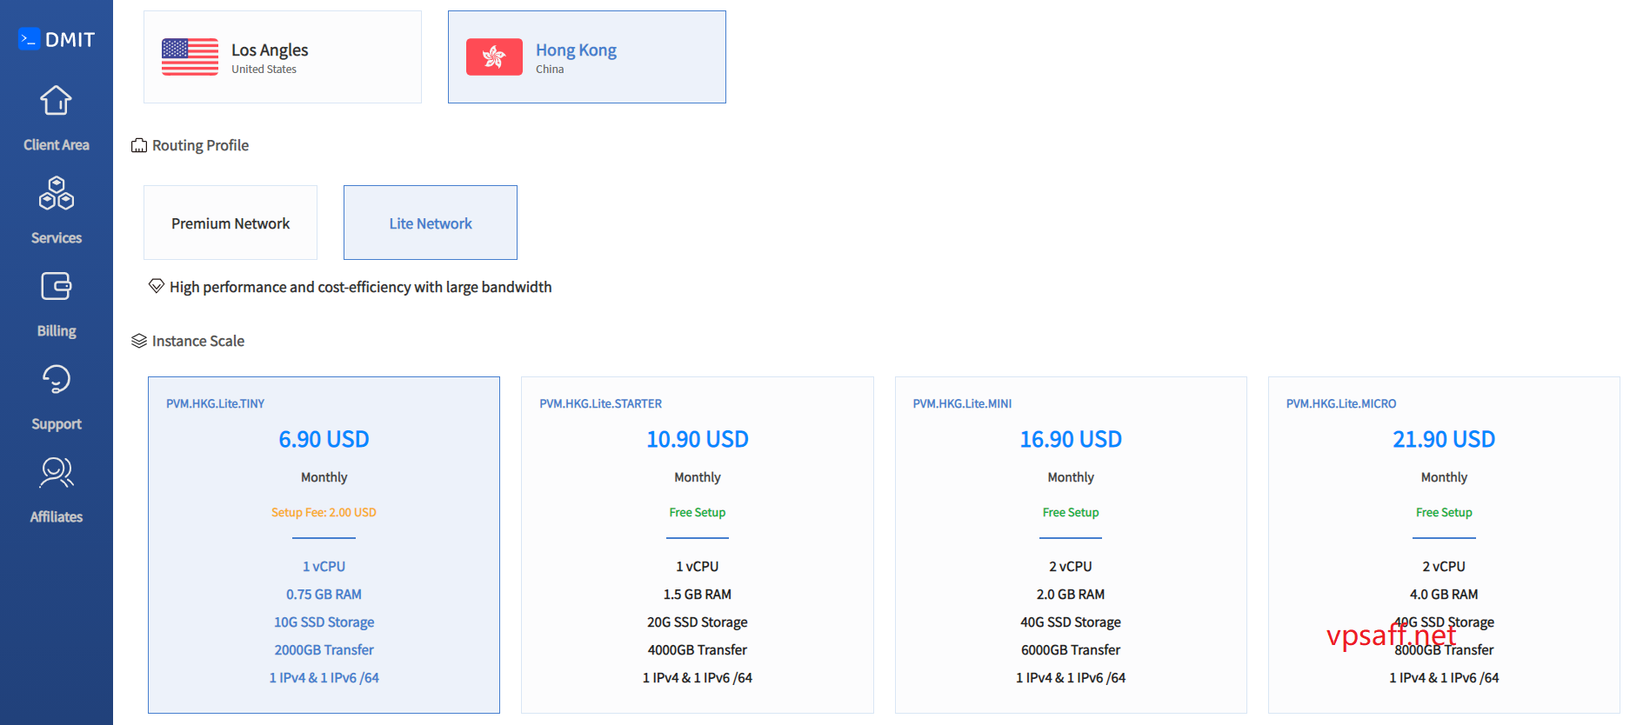Click Setup Fee: 2.00 USD text

coord(324,512)
